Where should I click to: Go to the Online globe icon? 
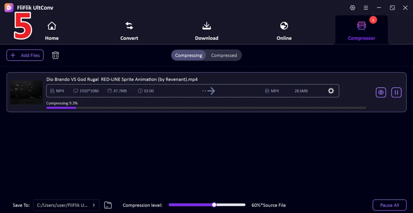(x=284, y=26)
